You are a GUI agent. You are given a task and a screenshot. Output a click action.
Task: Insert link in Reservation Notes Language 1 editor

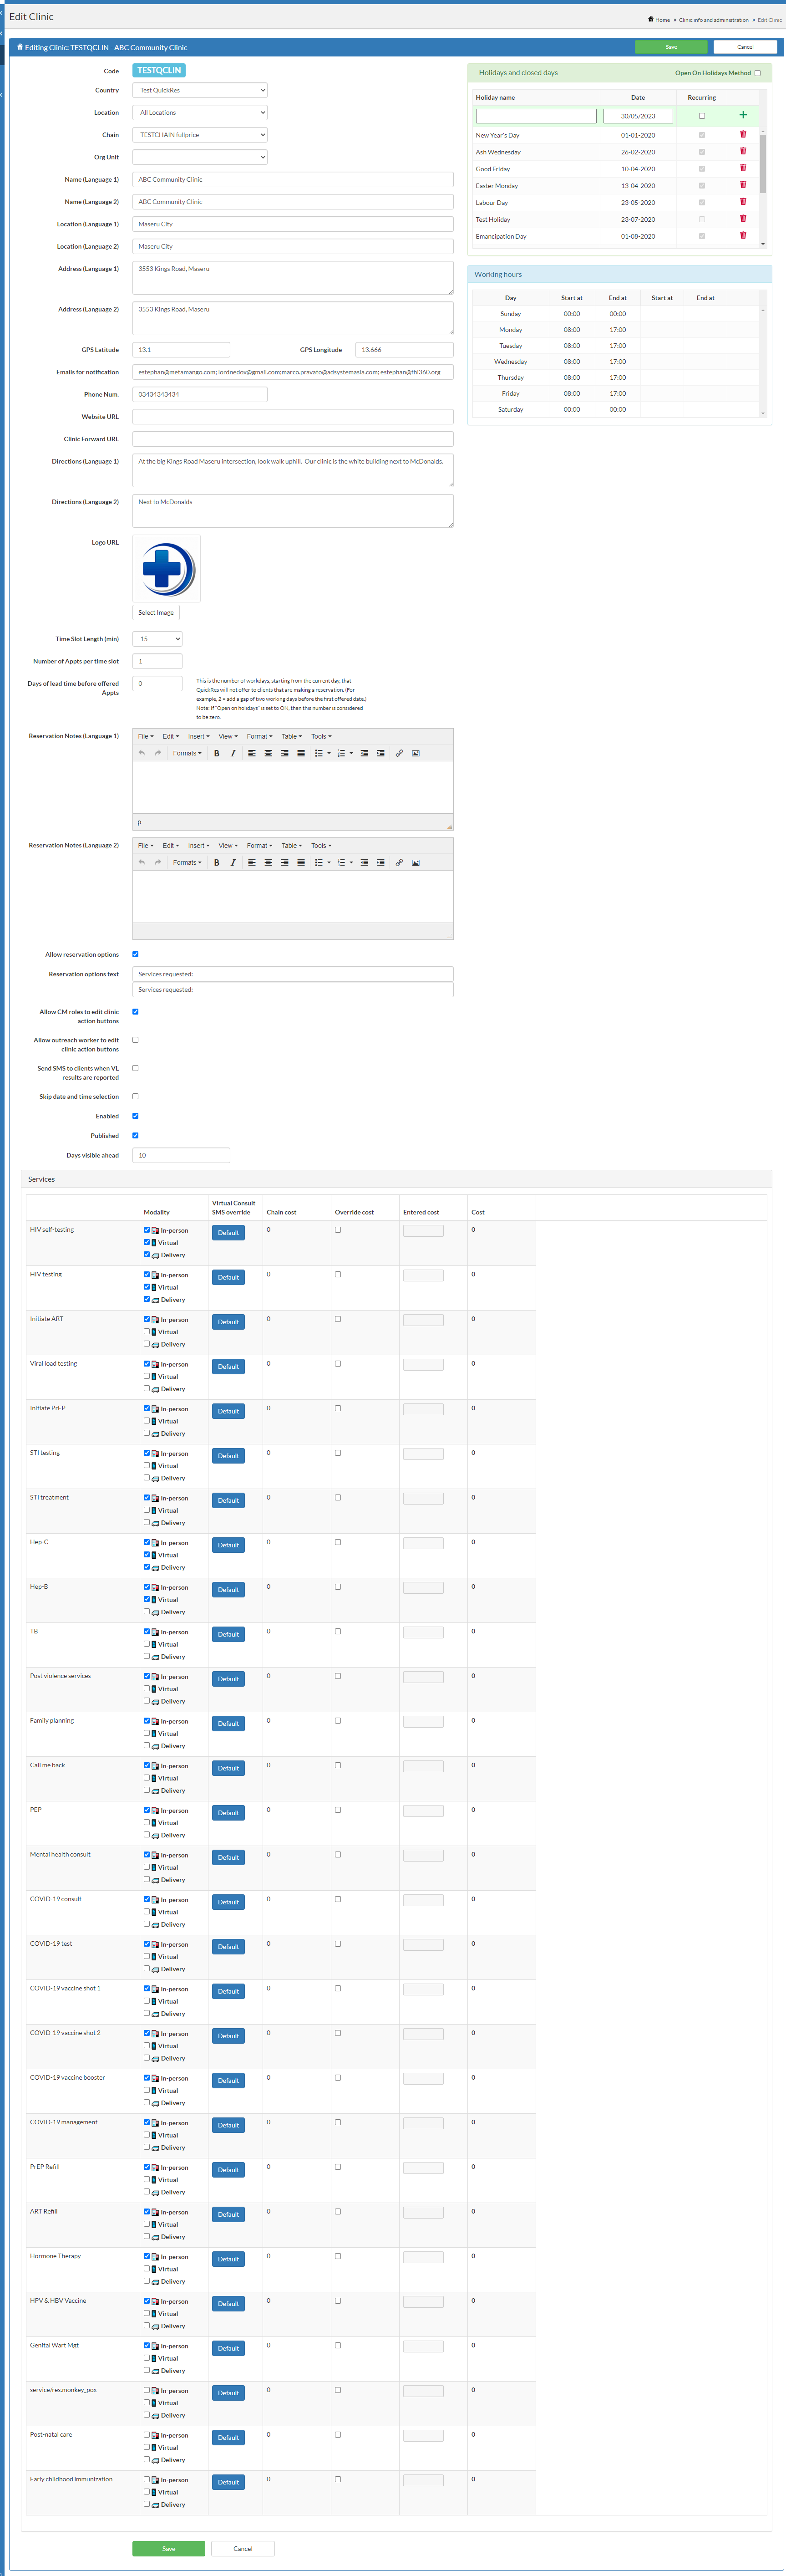pos(399,753)
